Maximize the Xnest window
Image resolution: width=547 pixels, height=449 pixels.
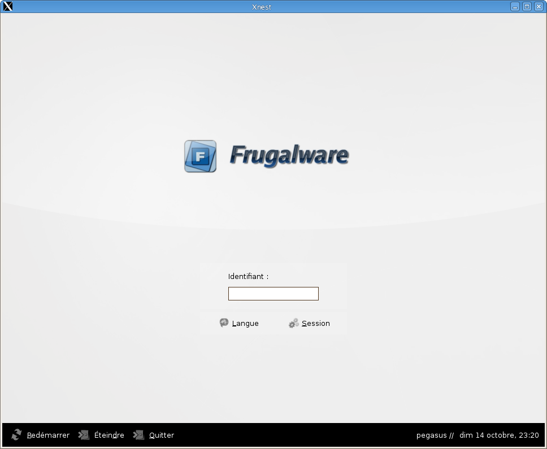click(x=527, y=7)
